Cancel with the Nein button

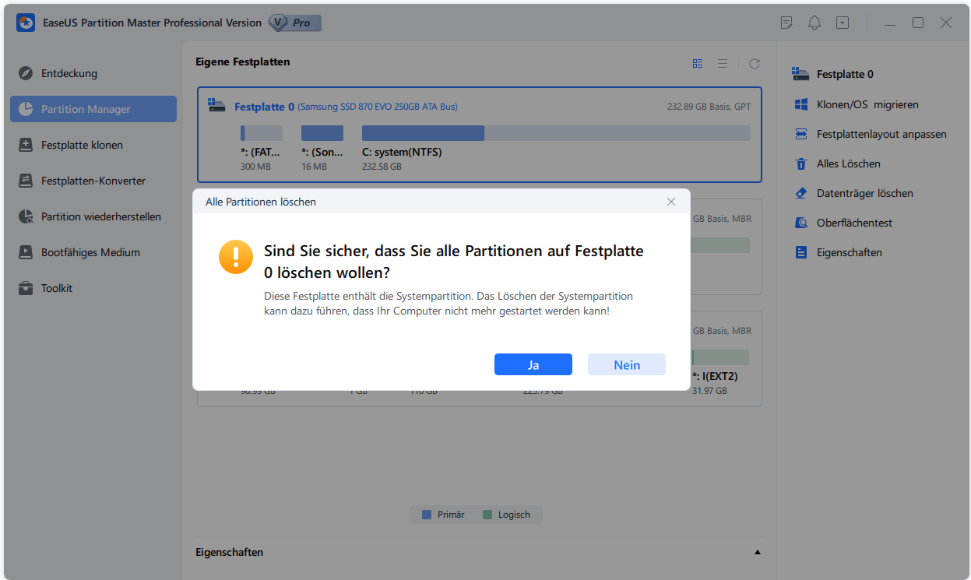[627, 364]
